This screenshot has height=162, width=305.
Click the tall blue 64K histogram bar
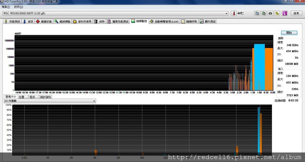pyautogui.click(x=259, y=131)
